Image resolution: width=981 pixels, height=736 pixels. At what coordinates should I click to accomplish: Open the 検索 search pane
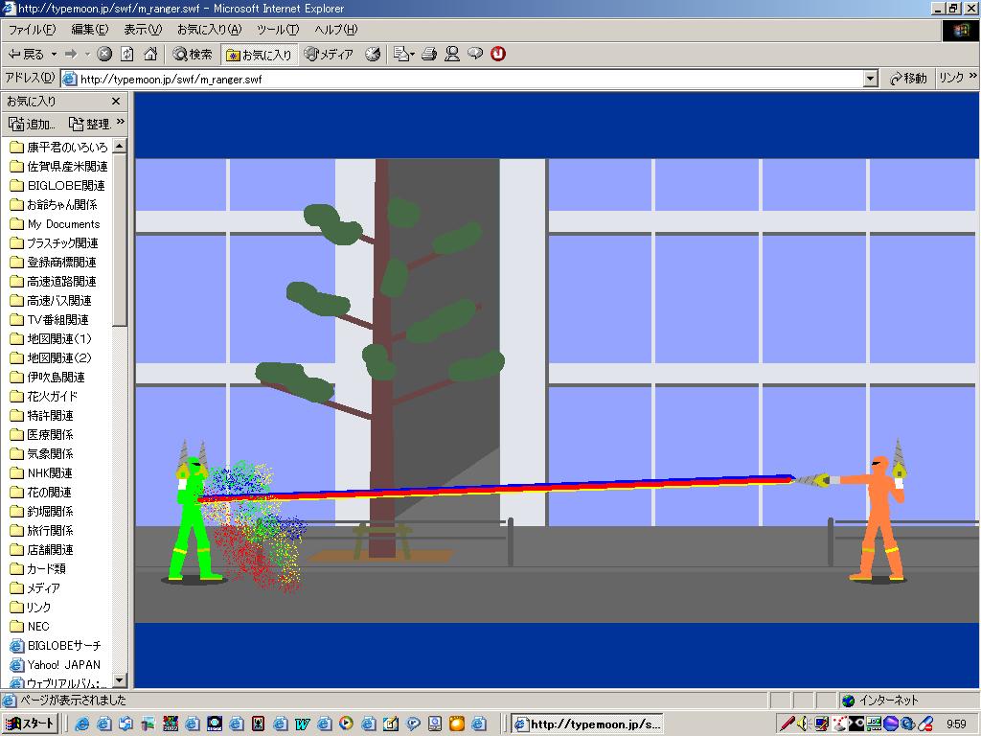click(193, 55)
